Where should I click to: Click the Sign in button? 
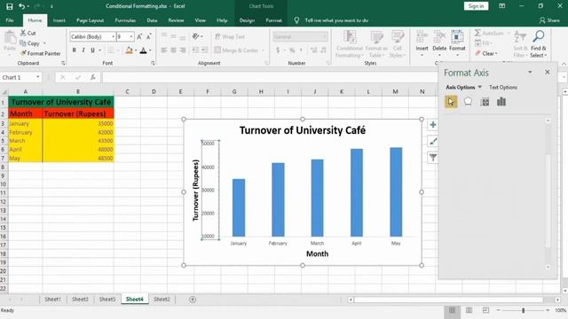click(x=476, y=6)
